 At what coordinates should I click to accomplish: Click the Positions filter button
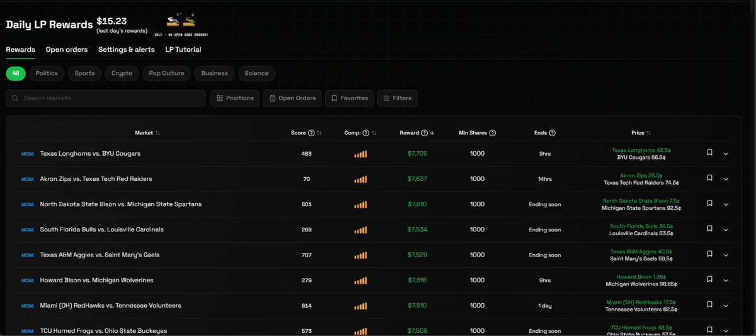[235, 98]
